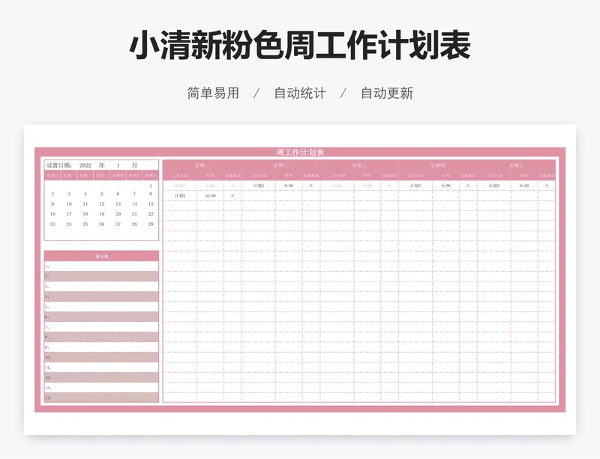Select date 19 in the mini calendar
This screenshot has height=459, width=600.
point(102,214)
